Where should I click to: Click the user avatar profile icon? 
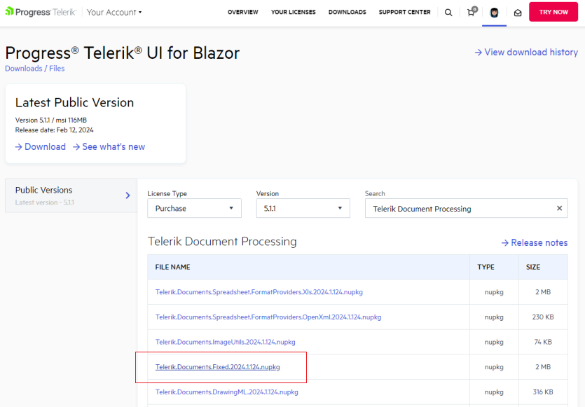tap(494, 12)
